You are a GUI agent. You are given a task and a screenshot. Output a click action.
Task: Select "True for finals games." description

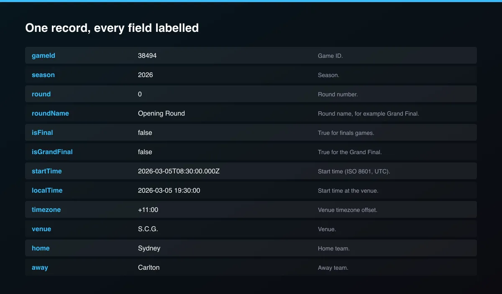tap(346, 133)
